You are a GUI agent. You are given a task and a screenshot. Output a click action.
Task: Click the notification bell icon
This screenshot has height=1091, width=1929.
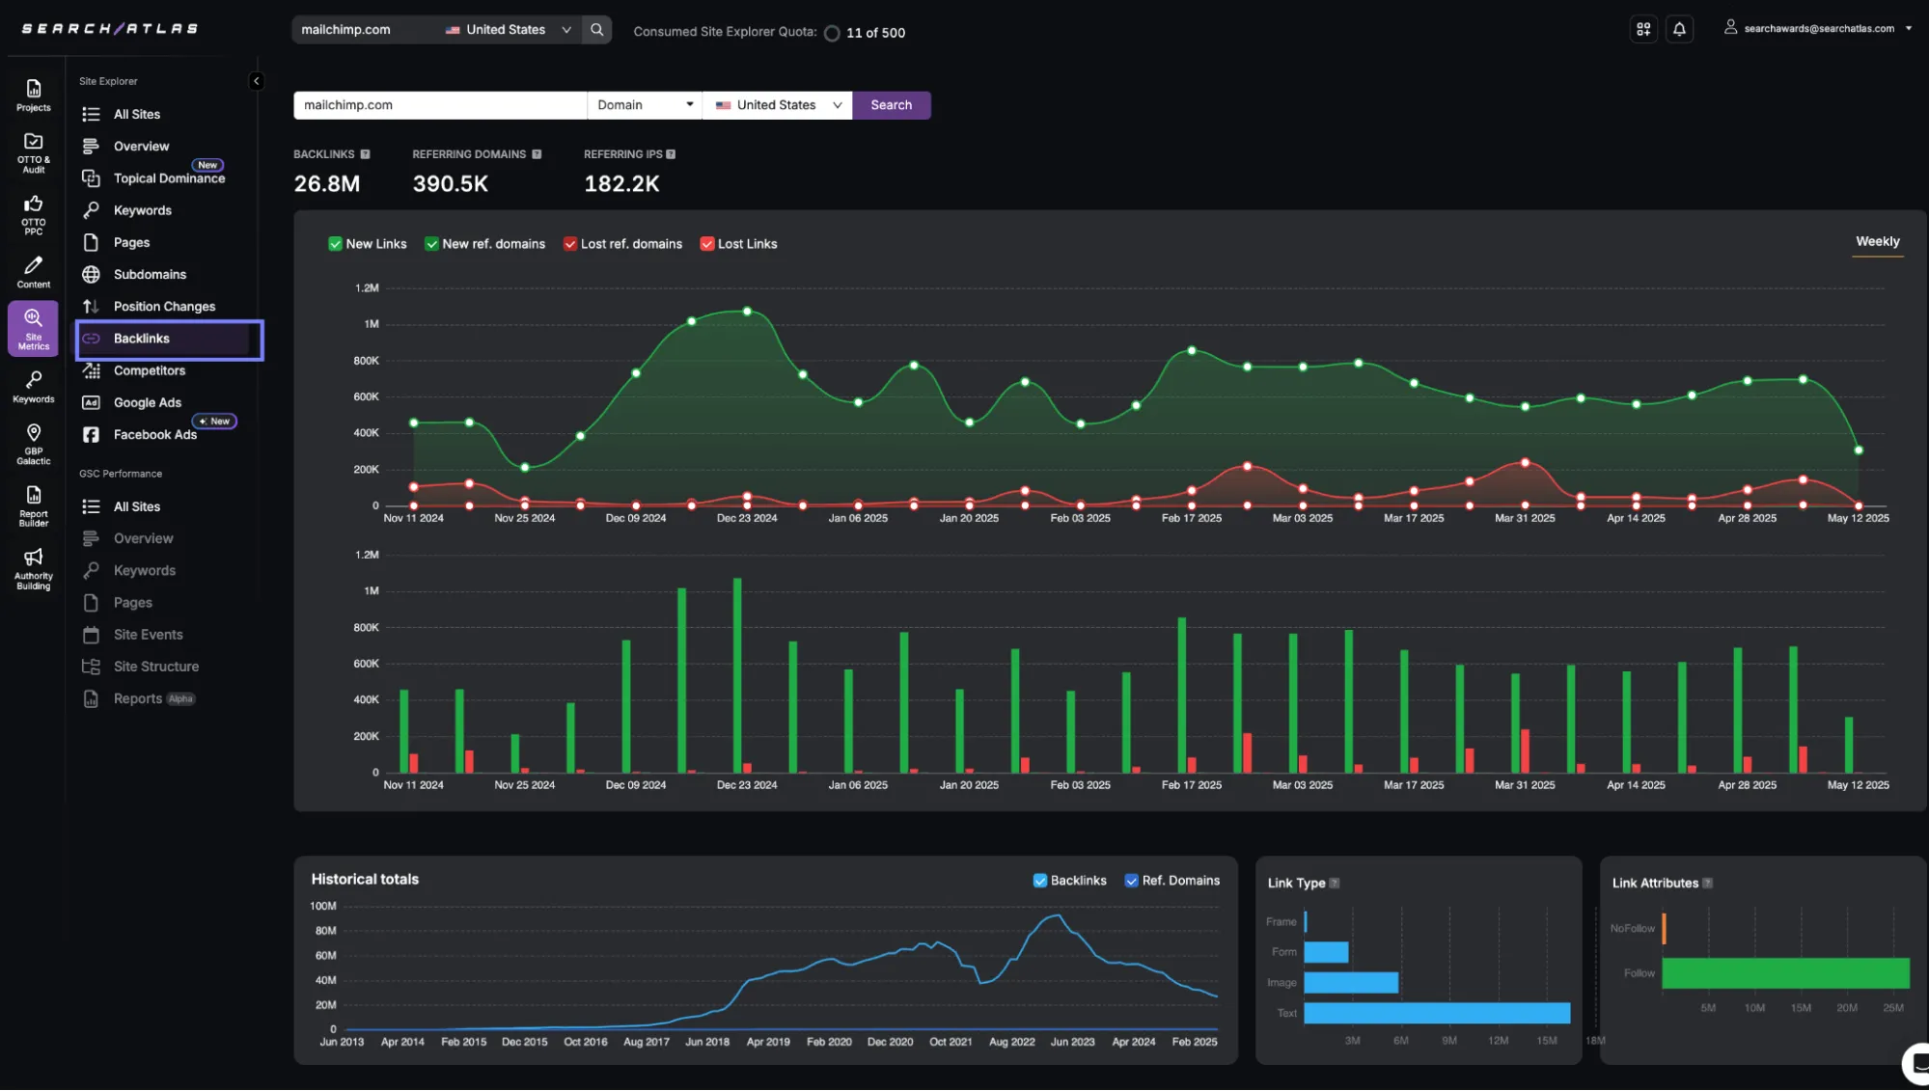point(1679,30)
